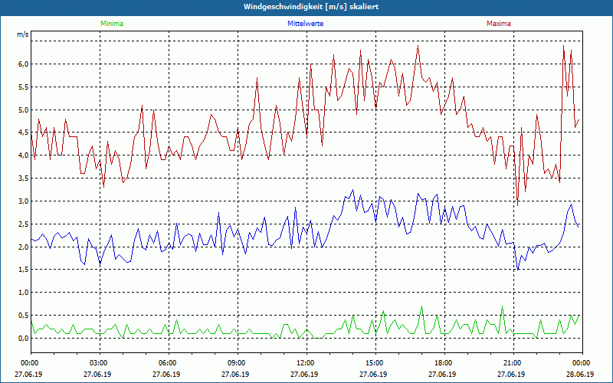Click the 1,5 y-axis value

[24, 270]
